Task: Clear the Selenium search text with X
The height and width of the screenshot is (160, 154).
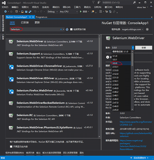Action: pyautogui.click(x=61, y=29)
